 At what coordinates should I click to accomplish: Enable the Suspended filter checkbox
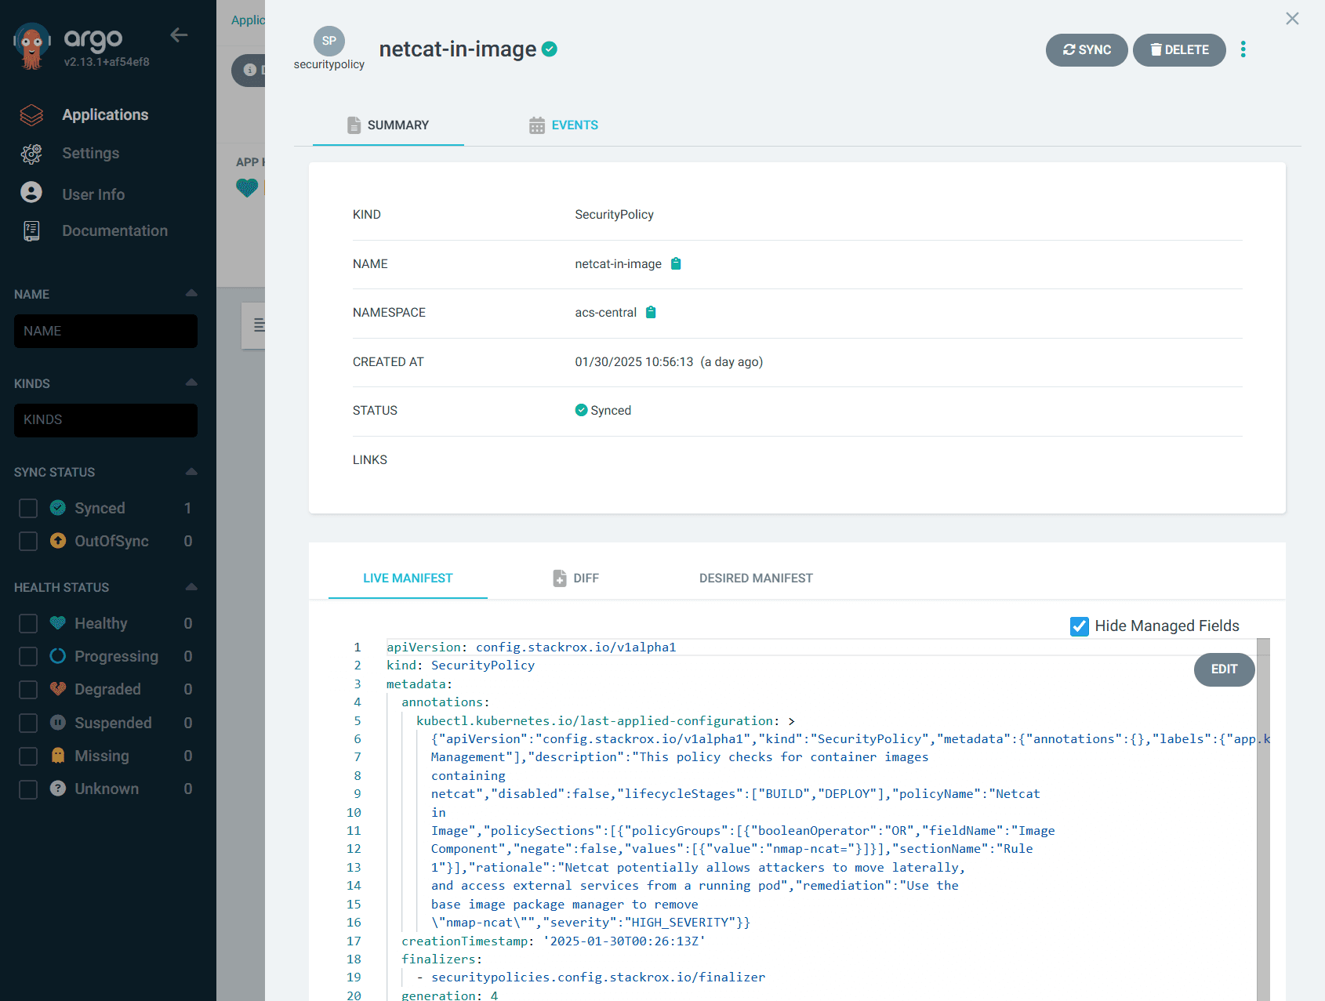[28, 724]
